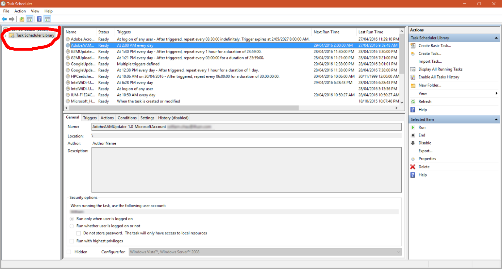This screenshot has width=502, height=269.
Task: Expand the View submenu arrow in Actions pane
Action: tap(497, 93)
